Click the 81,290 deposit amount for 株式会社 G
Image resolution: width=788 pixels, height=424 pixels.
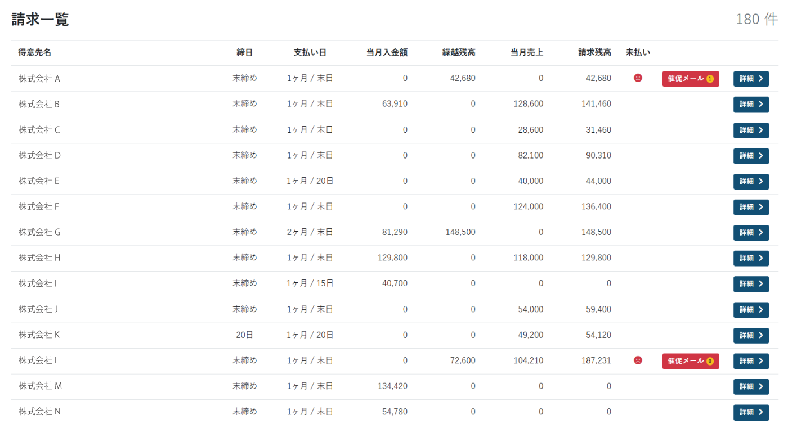pyautogui.click(x=395, y=232)
